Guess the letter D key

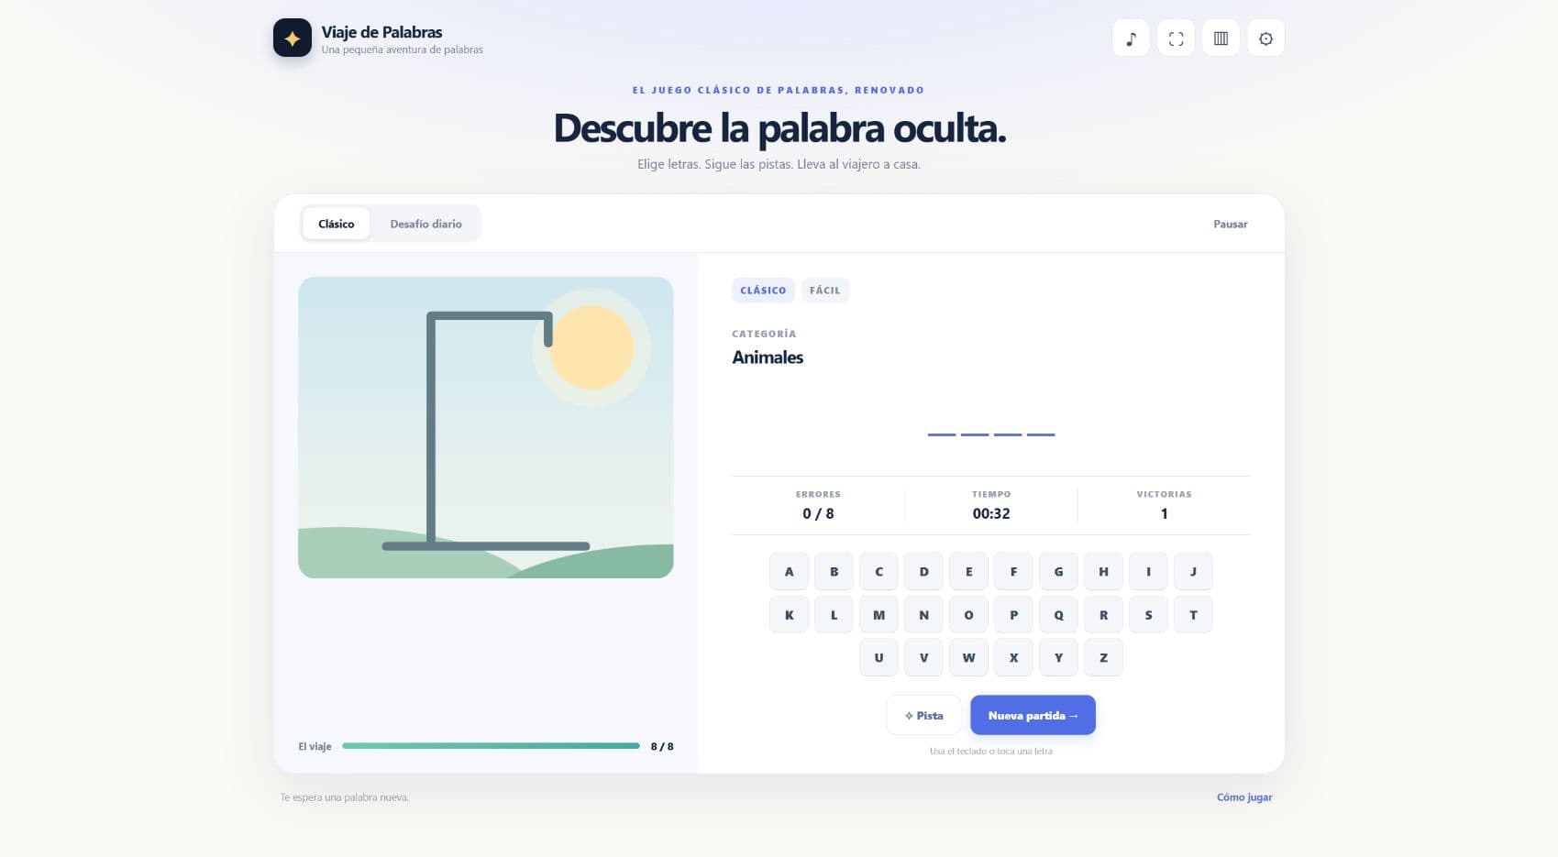pos(923,571)
